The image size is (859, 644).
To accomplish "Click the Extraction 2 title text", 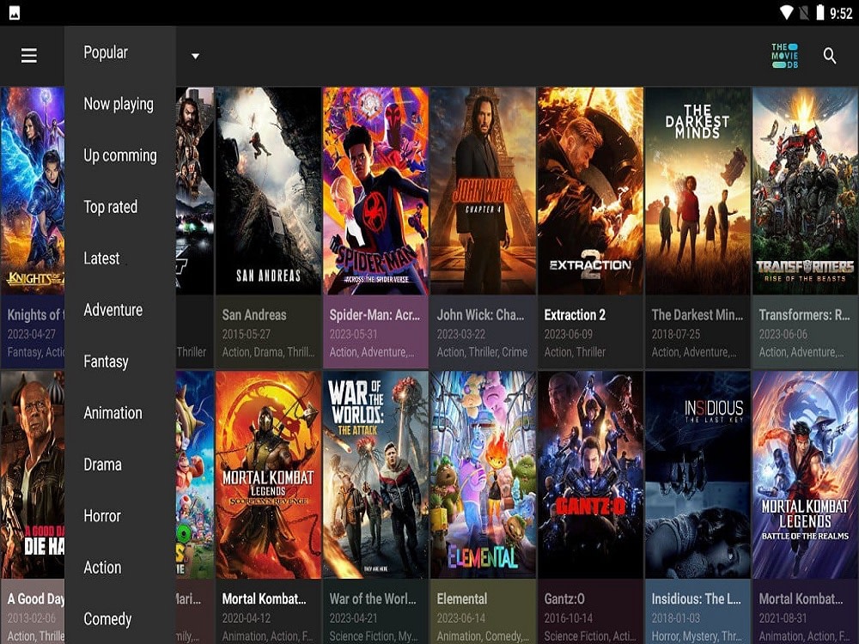I will point(575,315).
